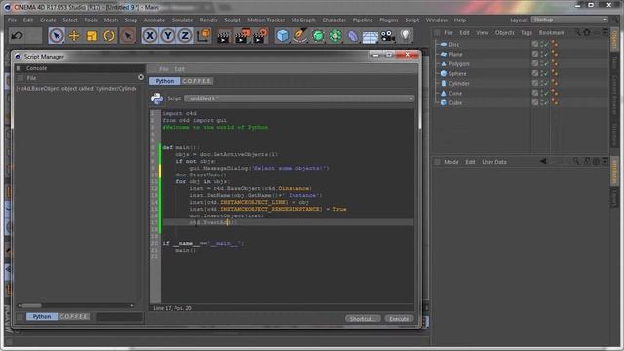Add a camera object
Image resolution: width=624 pixels, height=351 pixels.
[388, 36]
